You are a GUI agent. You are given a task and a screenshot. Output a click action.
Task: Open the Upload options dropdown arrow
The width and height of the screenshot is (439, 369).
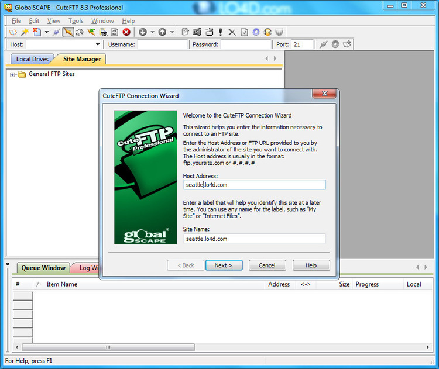click(x=172, y=32)
